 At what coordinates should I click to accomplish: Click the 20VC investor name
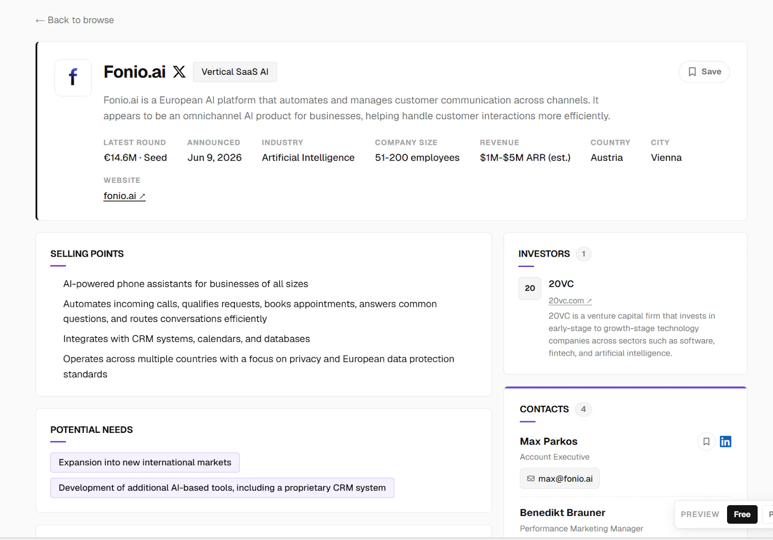561,284
